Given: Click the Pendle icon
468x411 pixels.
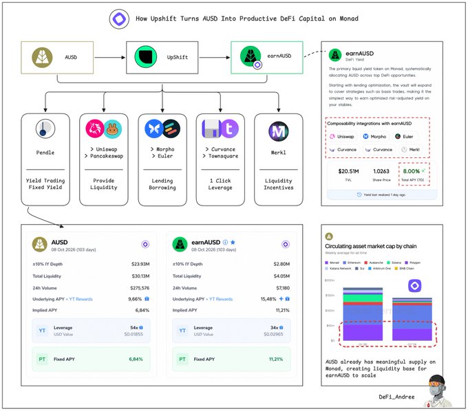Looking at the screenshot, I should point(45,129).
